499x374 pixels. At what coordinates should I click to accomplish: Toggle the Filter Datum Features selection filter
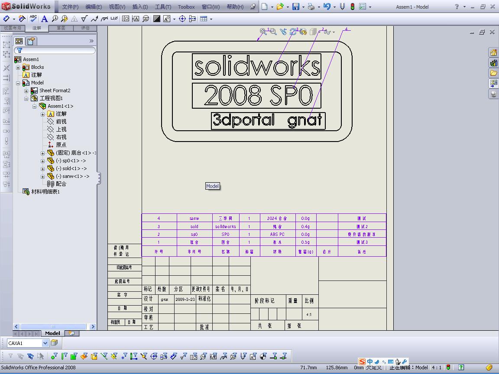(x=214, y=356)
